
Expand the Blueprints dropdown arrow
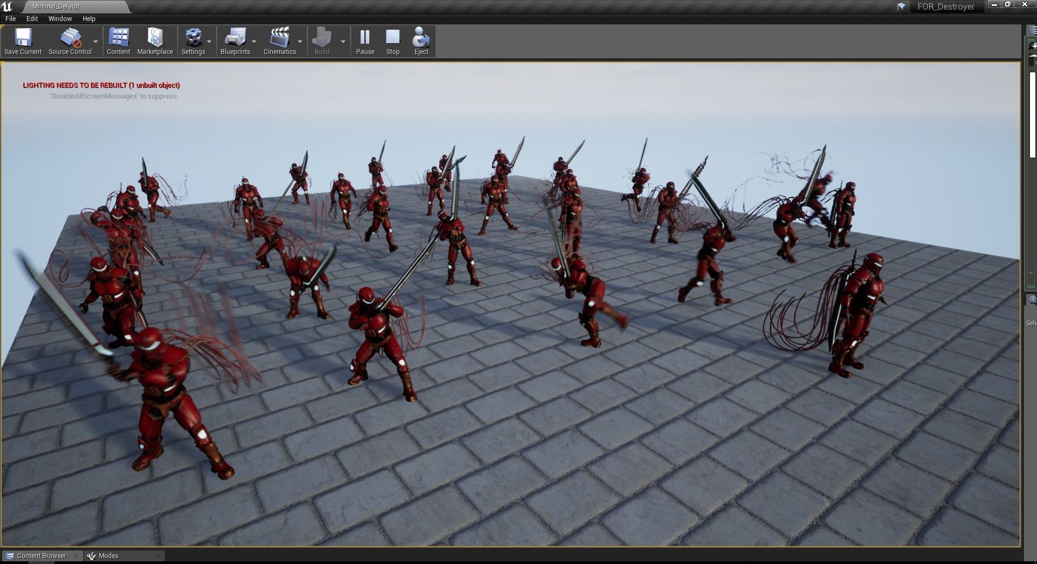pos(254,42)
